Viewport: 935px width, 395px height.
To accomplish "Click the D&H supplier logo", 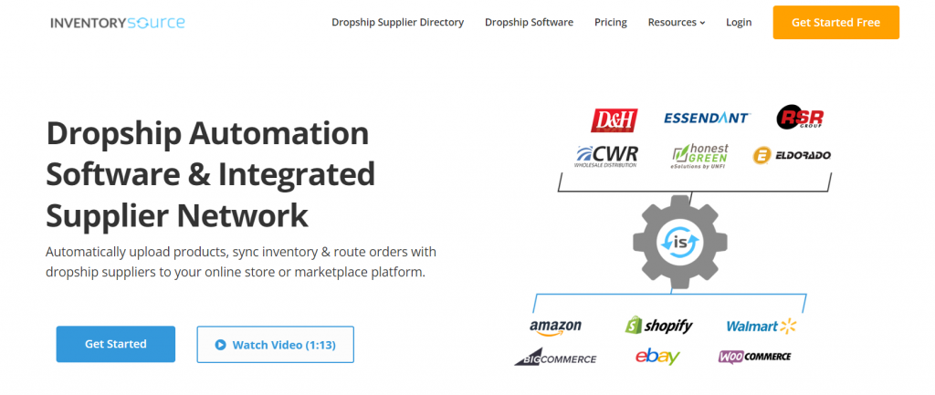I will 615,120.
